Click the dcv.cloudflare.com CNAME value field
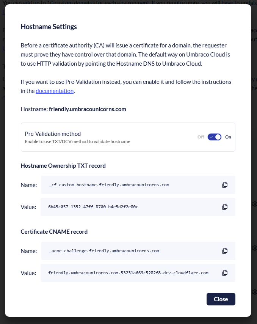Image resolution: width=257 pixels, height=324 pixels. point(128,273)
